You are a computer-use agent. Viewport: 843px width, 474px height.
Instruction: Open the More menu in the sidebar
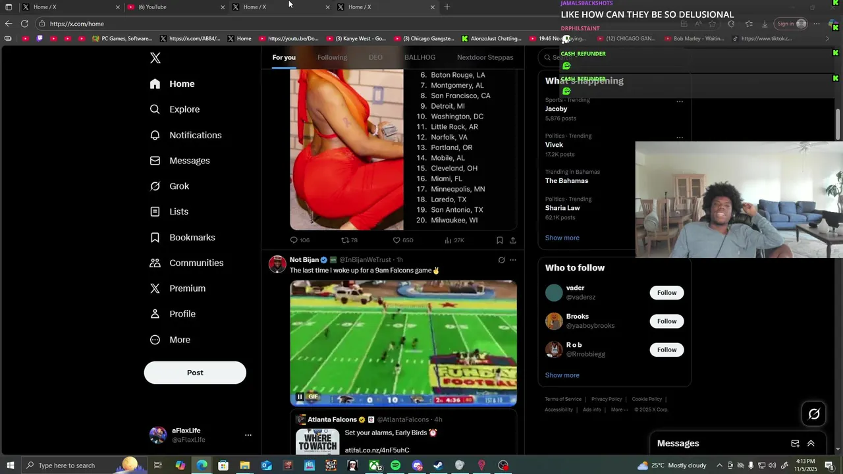(x=170, y=340)
